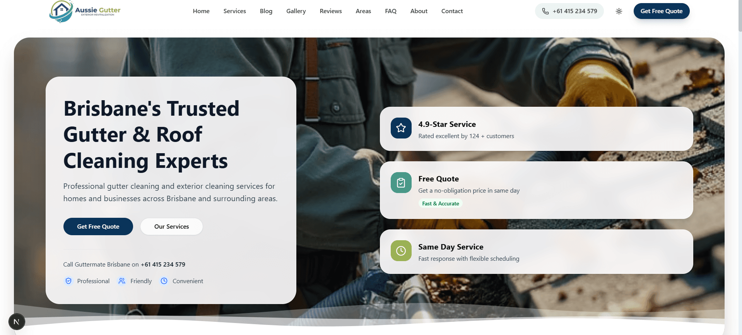Click the Our Services button
Screen dimensions: 742x335
171,227
